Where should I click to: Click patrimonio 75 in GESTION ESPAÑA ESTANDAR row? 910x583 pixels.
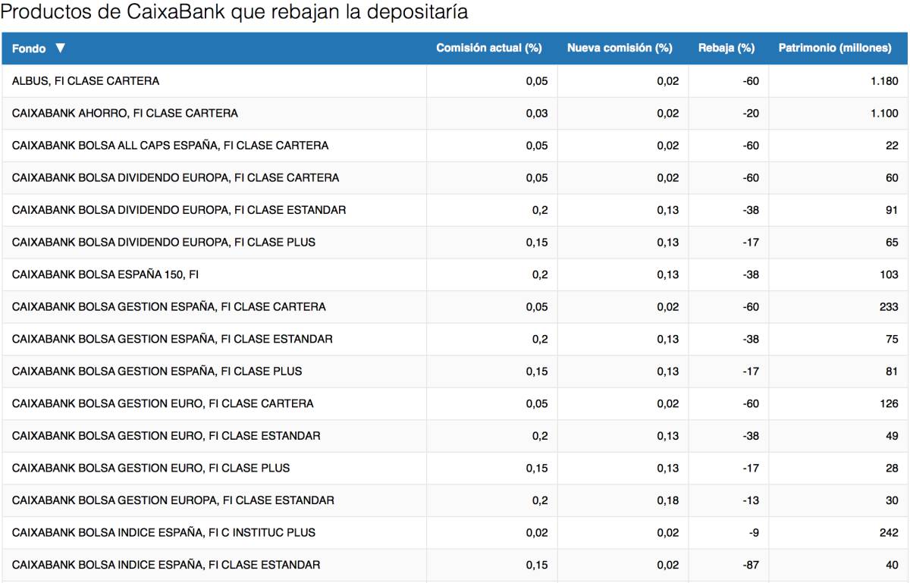[x=892, y=339]
